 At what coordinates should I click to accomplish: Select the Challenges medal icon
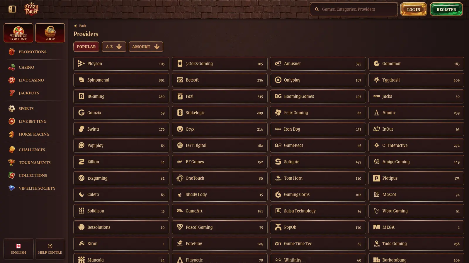12,150
